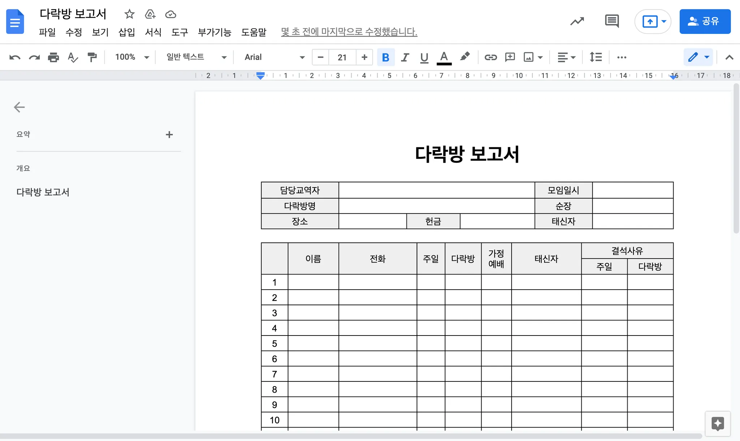This screenshot has height=441, width=740.
Task: Open comment history speech bubble icon
Action: (x=612, y=21)
